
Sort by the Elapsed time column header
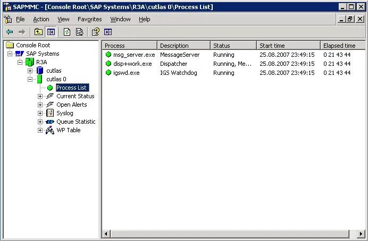point(343,46)
